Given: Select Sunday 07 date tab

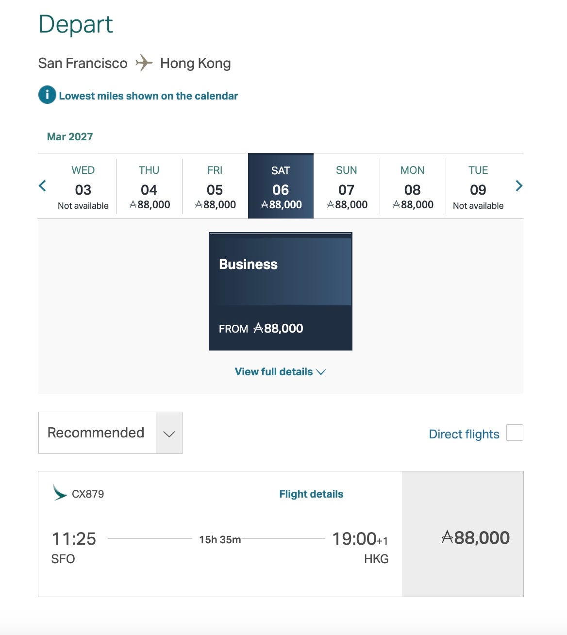Looking at the screenshot, I should [x=347, y=187].
